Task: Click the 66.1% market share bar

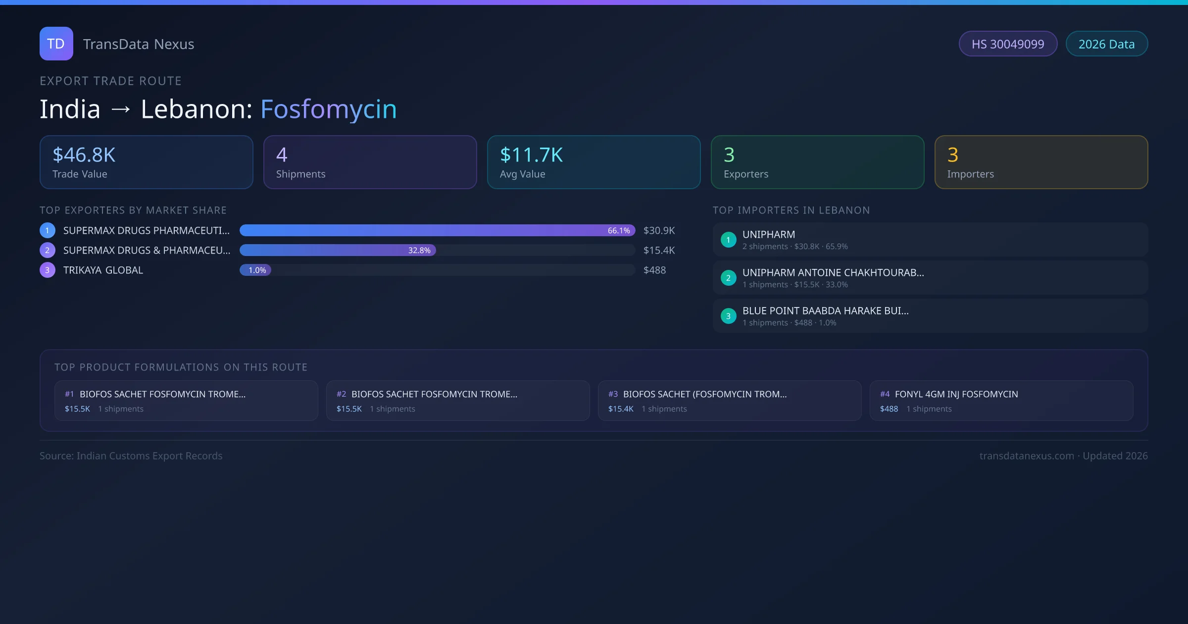Action: [437, 230]
